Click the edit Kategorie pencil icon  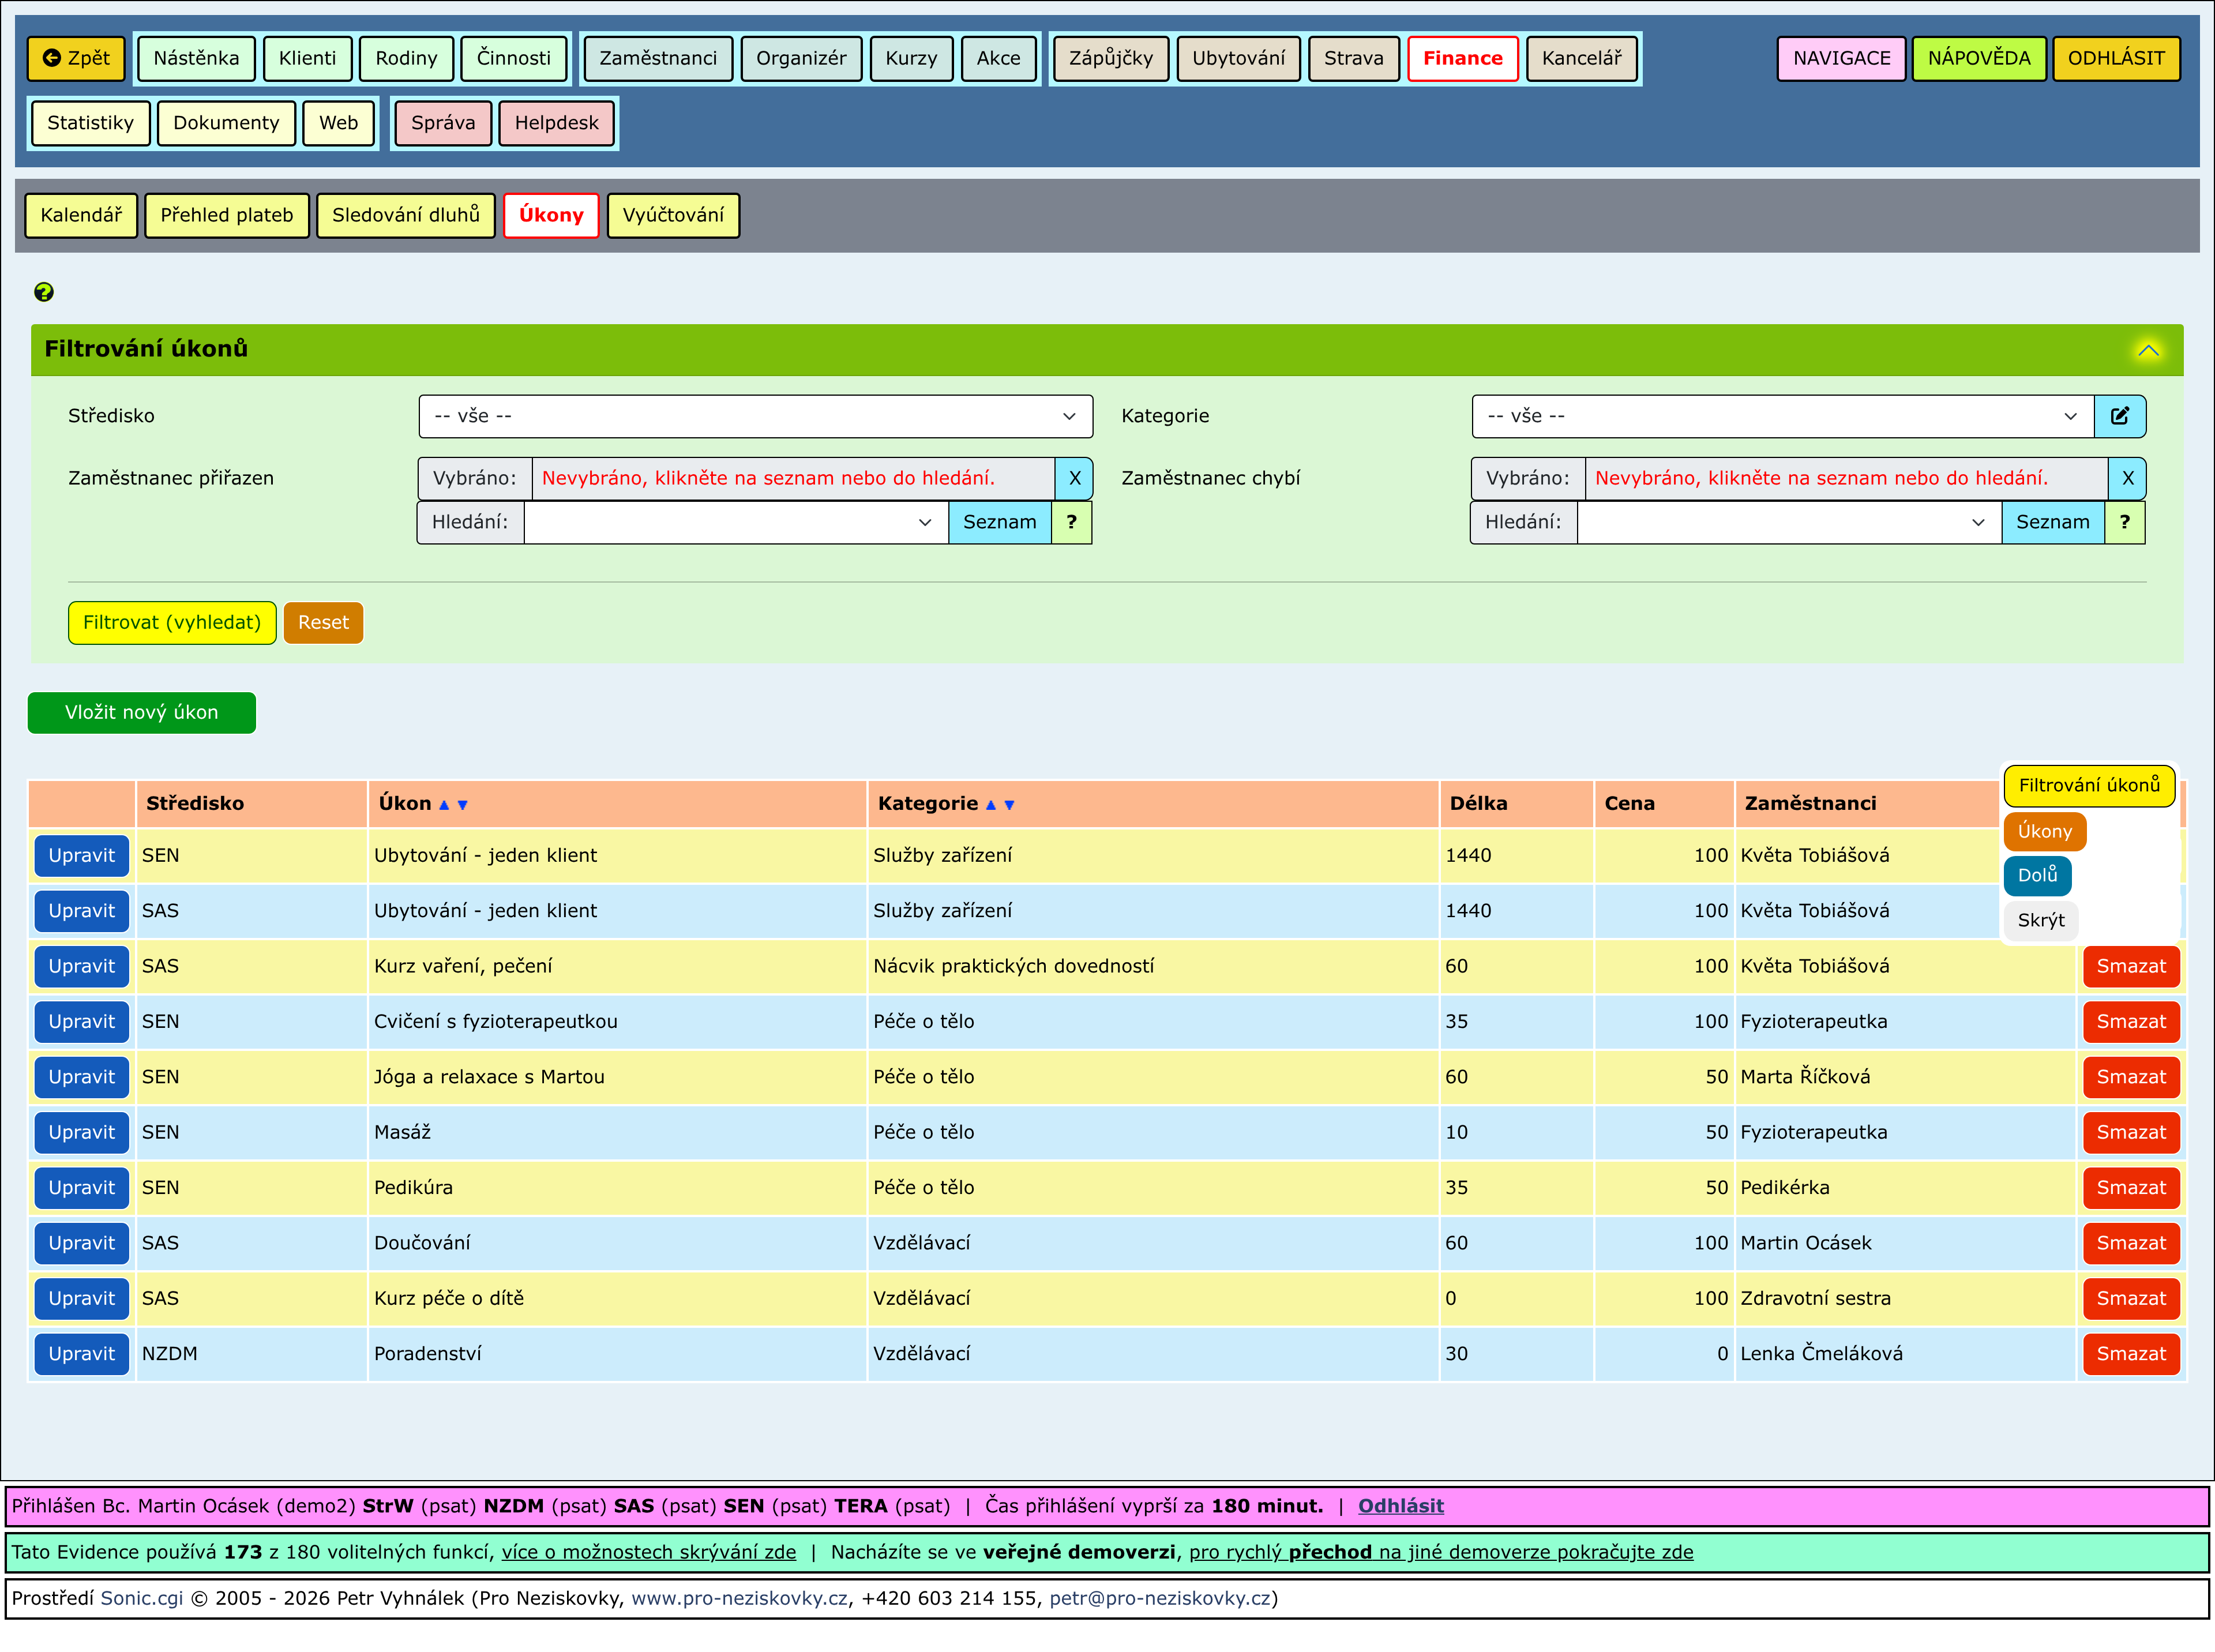[2119, 416]
